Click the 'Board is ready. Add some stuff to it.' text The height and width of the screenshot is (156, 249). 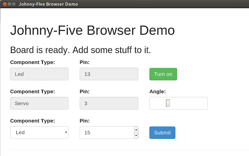81,50
